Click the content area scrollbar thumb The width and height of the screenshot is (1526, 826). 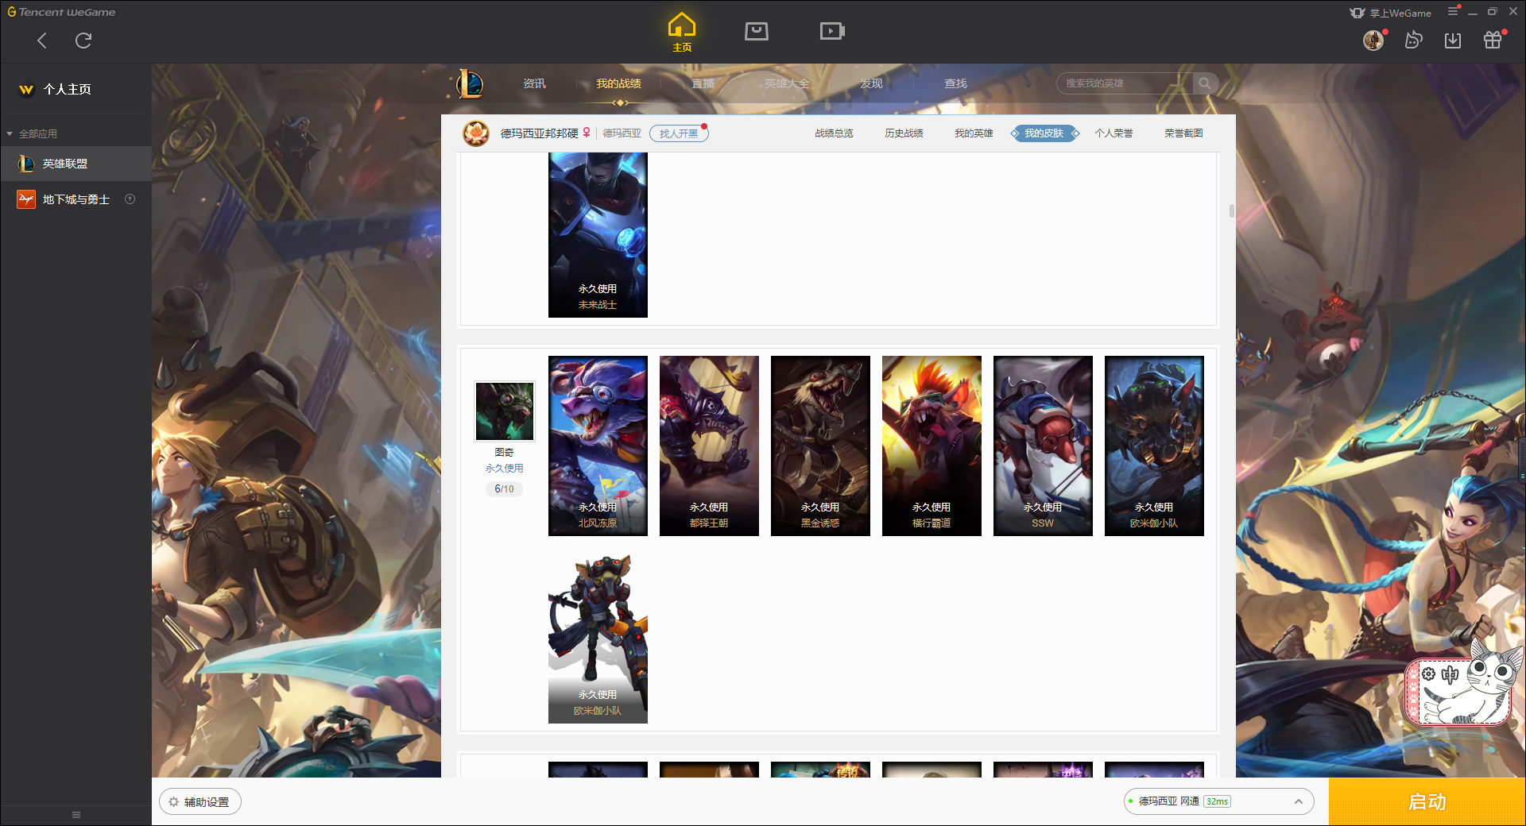click(x=1231, y=210)
